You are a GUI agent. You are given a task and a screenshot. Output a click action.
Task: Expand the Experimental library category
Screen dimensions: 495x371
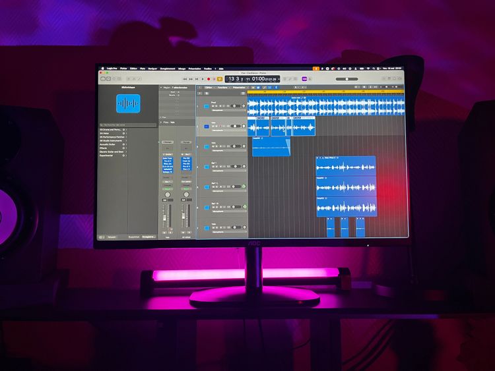[126, 156]
